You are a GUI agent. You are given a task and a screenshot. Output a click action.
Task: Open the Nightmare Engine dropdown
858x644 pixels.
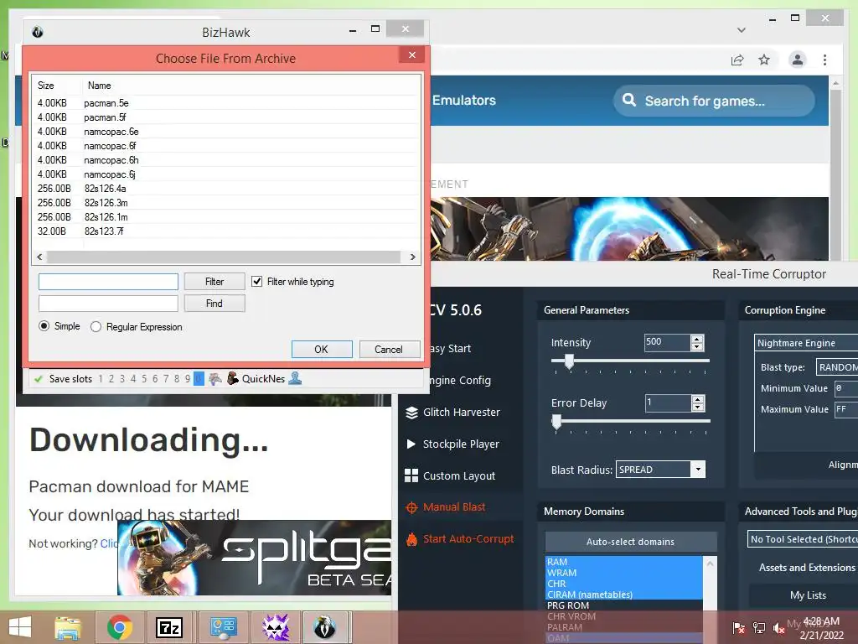(806, 343)
